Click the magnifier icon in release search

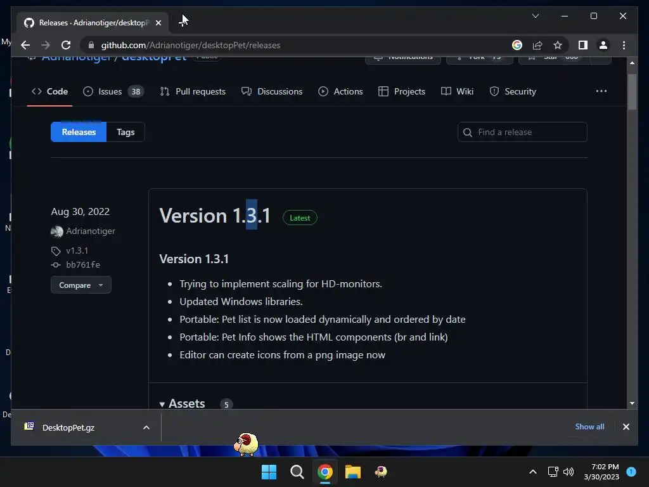pyautogui.click(x=468, y=133)
